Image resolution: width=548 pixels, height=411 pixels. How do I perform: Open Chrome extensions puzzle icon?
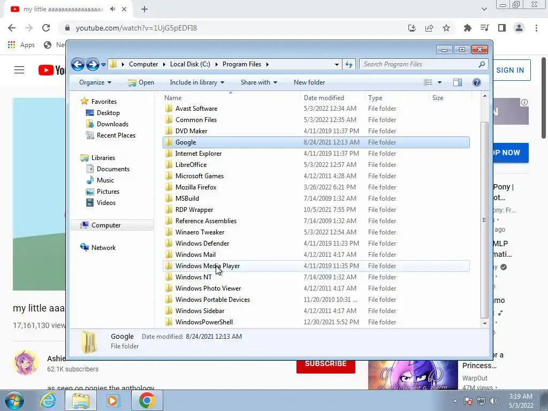click(467, 28)
